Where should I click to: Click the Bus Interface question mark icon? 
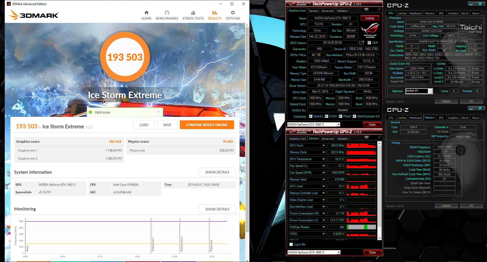tap(378, 55)
